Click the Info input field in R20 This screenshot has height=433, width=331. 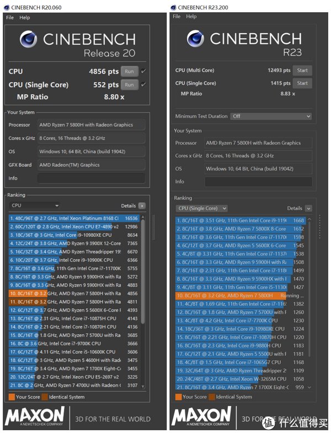pyautogui.click(x=91, y=178)
